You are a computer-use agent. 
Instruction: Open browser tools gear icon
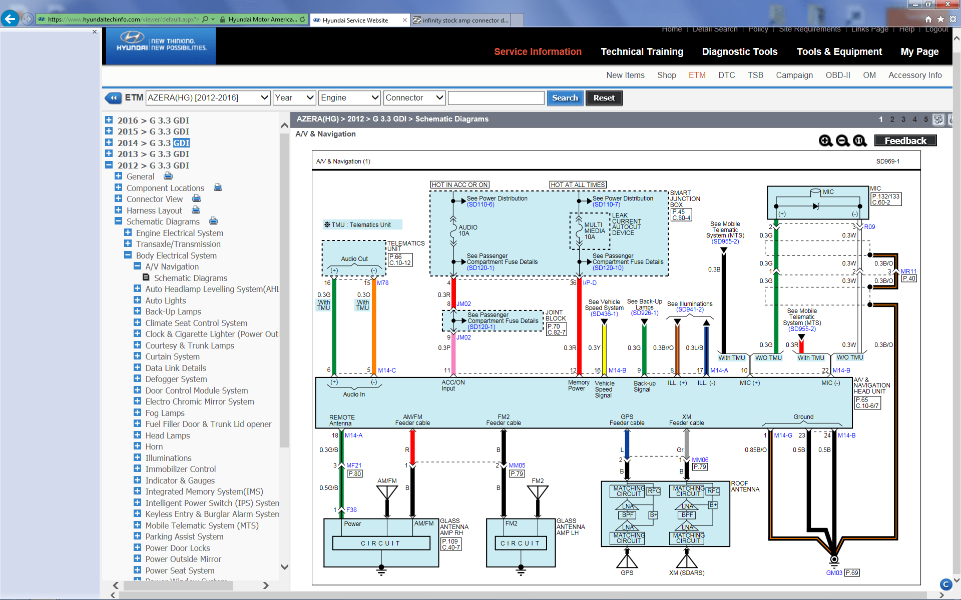click(952, 19)
